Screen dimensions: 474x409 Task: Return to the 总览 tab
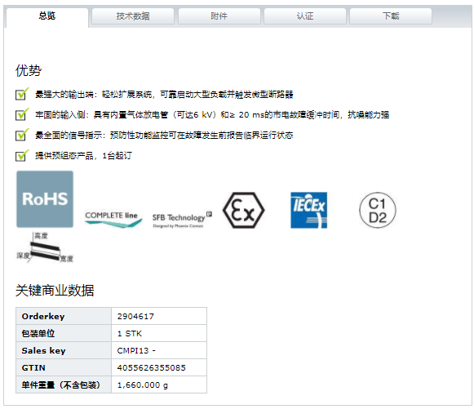coord(47,17)
